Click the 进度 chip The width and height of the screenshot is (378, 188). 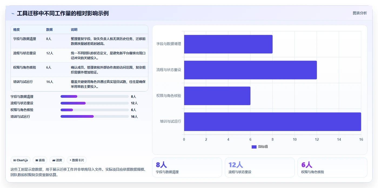pos(57,160)
